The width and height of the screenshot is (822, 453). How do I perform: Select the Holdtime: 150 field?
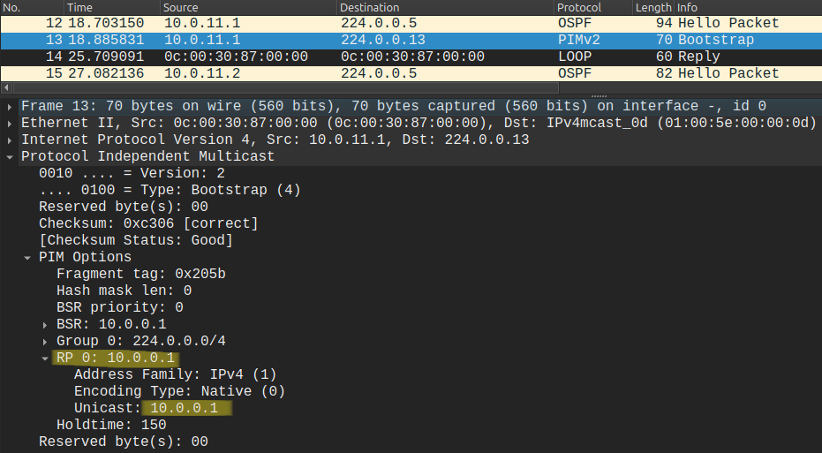tap(111, 425)
